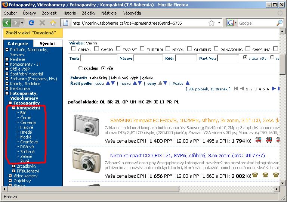Click the previous page arrow in pagination
The width and height of the screenshot is (287, 202).
(242, 88)
